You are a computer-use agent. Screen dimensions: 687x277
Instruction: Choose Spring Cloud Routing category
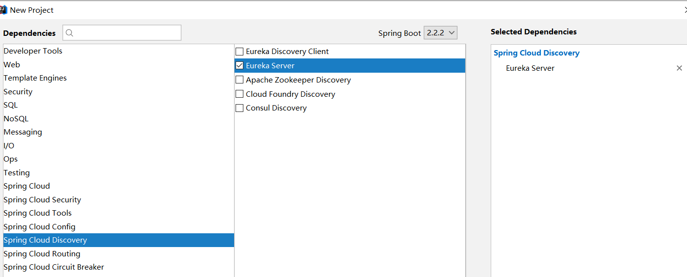point(118,253)
